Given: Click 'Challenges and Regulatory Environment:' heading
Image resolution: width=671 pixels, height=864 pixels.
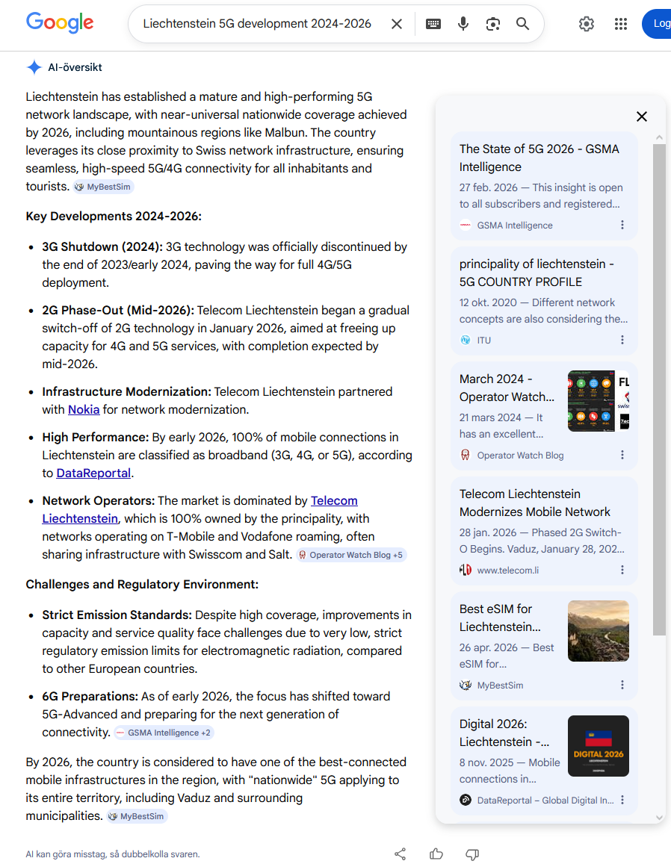Looking at the screenshot, I should click(142, 584).
